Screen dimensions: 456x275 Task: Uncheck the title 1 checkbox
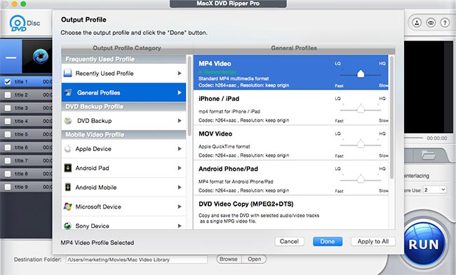(x=8, y=82)
